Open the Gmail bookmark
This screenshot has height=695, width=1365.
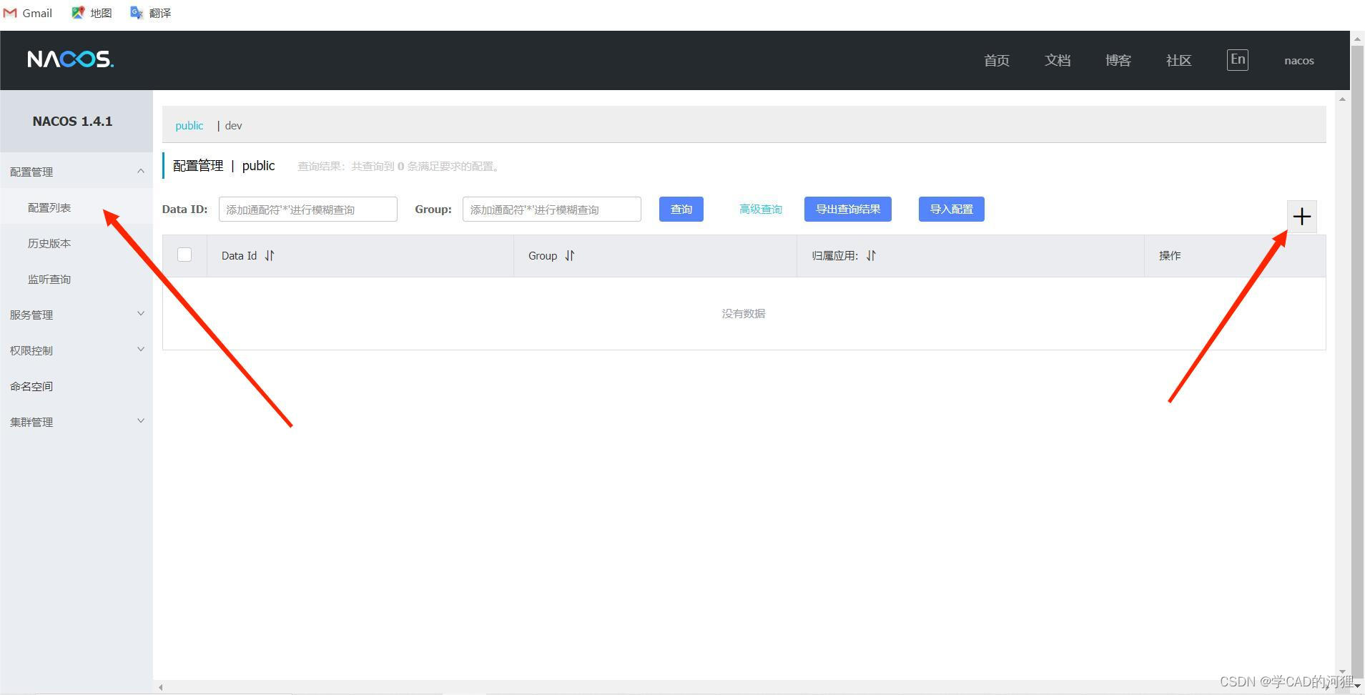coord(28,13)
